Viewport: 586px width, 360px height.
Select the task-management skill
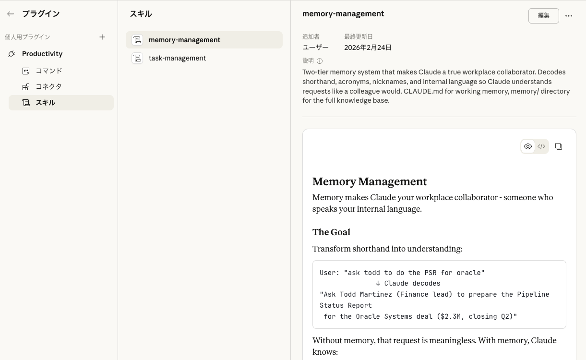coord(177,58)
